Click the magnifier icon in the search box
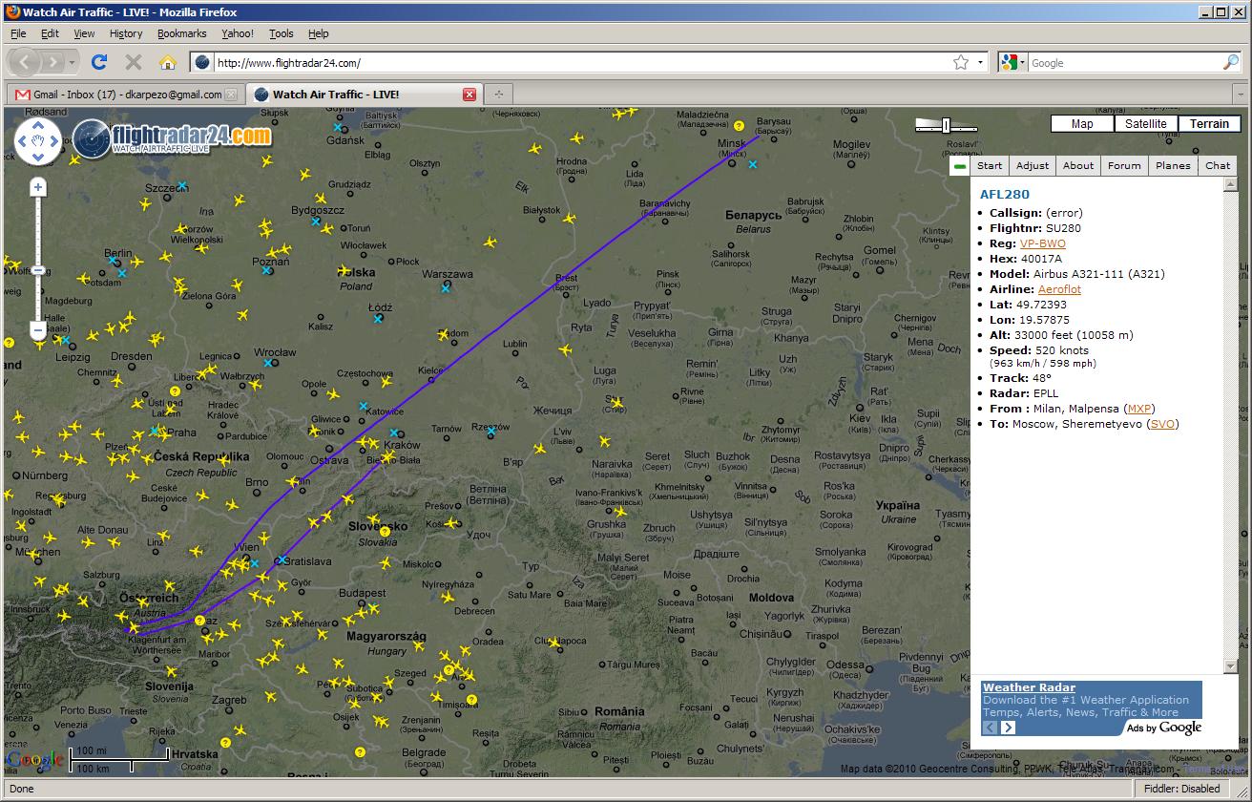Screen dimensions: 1252x802 (x=1231, y=63)
